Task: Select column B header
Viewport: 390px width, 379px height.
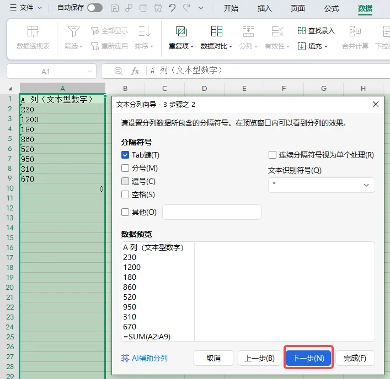Action: pos(125,89)
